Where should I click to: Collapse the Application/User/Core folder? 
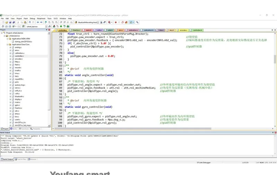point(7,45)
